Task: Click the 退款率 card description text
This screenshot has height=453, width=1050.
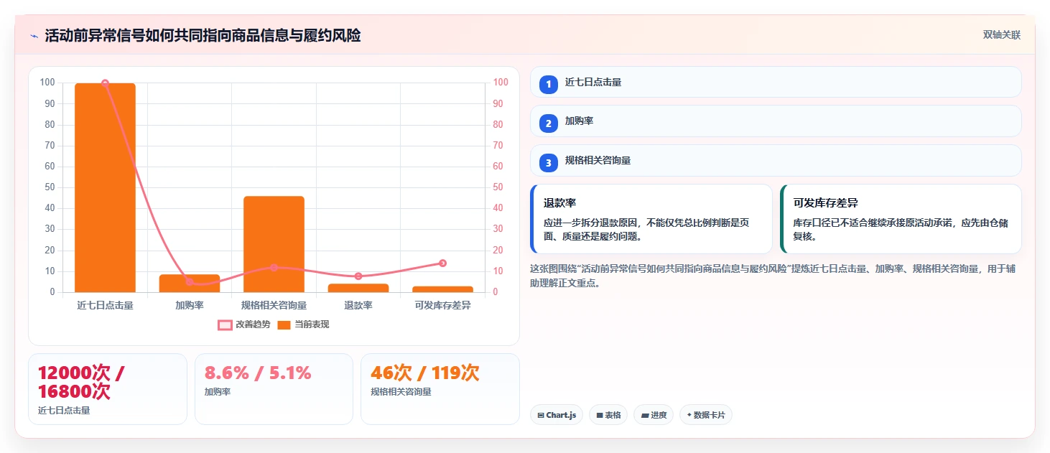Action: (x=646, y=230)
